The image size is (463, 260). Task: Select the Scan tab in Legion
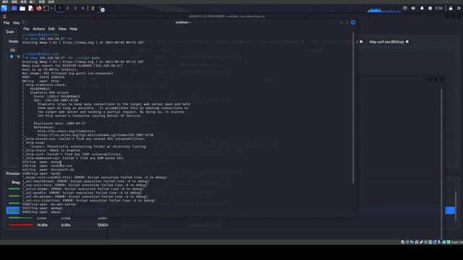point(10,32)
